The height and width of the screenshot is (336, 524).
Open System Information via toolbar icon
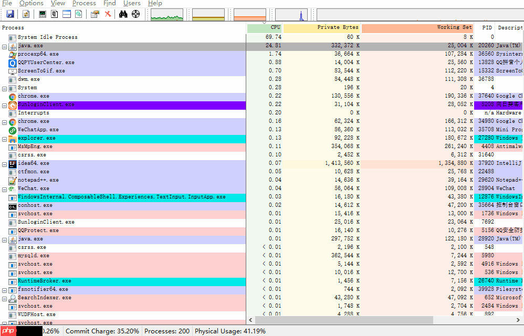(x=43, y=14)
